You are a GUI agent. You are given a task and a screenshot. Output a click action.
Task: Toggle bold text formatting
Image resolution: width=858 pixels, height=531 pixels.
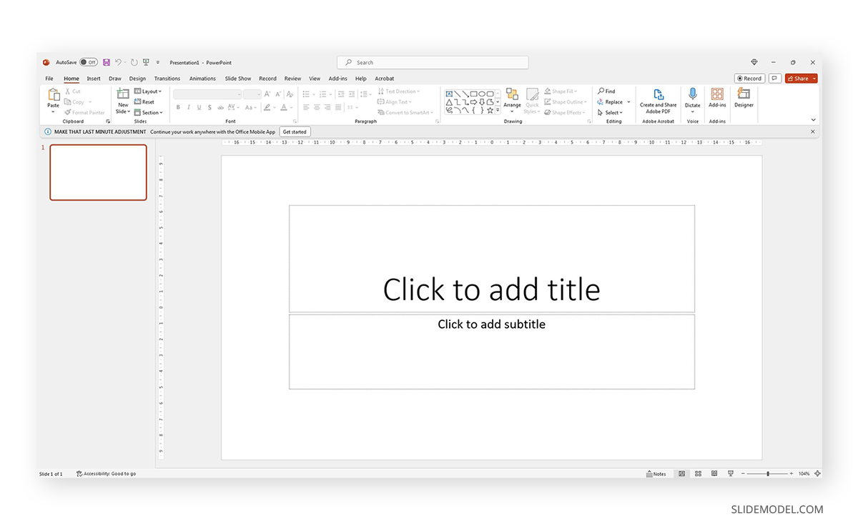coord(177,107)
